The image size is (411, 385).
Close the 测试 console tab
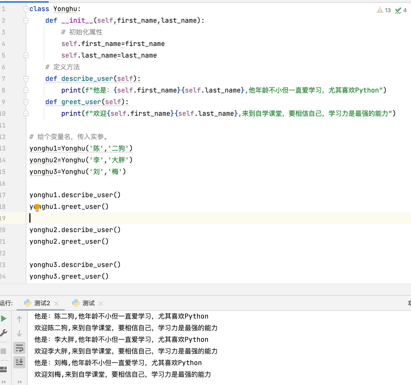coord(101,303)
